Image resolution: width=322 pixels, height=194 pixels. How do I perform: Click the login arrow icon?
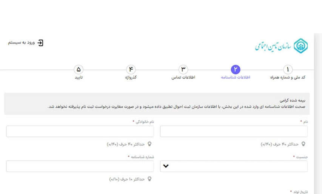pyautogui.click(x=40, y=43)
